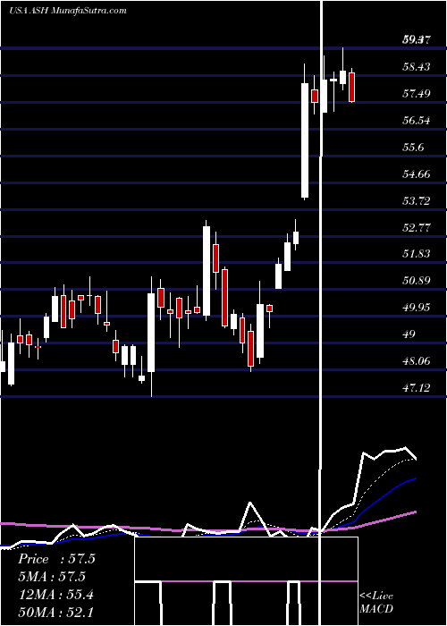Click the 49 price axis label

pos(409,334)
